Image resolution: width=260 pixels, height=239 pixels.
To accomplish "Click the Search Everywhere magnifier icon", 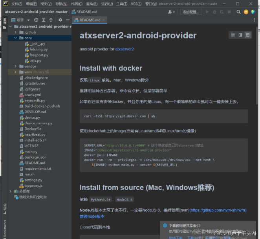I will point(238,12).
